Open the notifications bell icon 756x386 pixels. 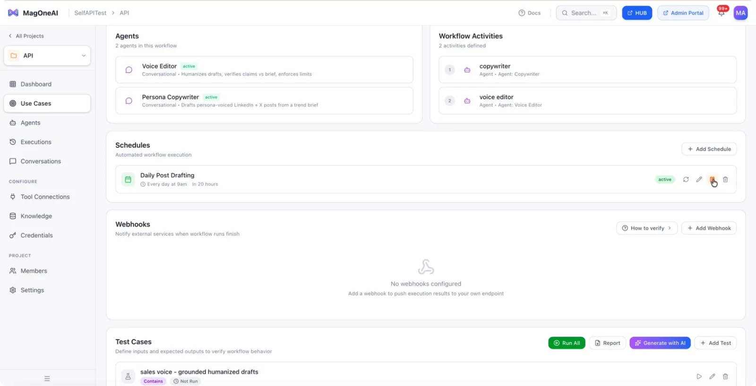coord(721,13)
